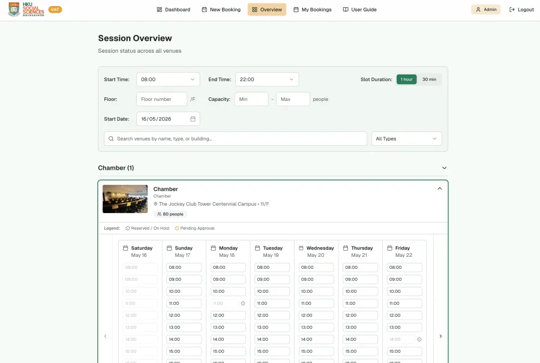Click Friday column calendar icon
Screen dimensions: 540x363
tap(389, 248)
